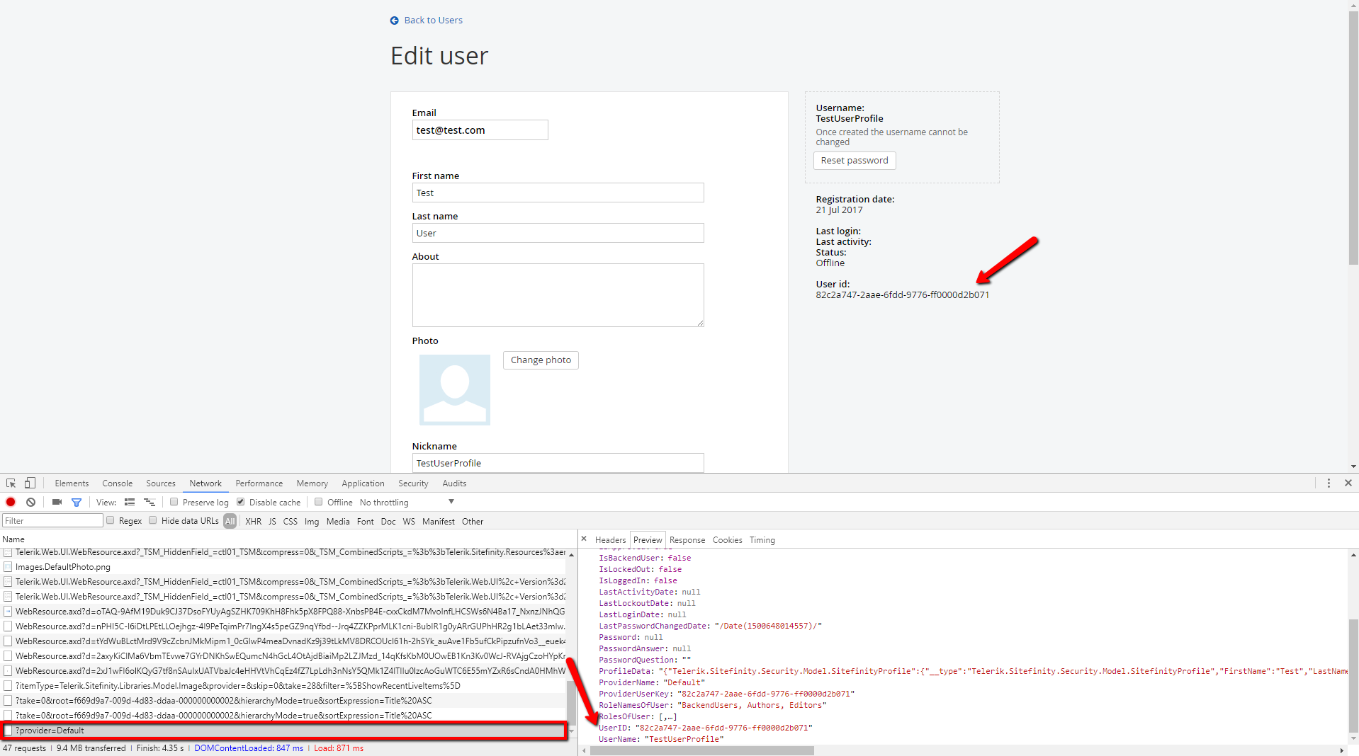Open the Response tab
The width and height of the screenshot is (1359, 756).
click(687, 539)
